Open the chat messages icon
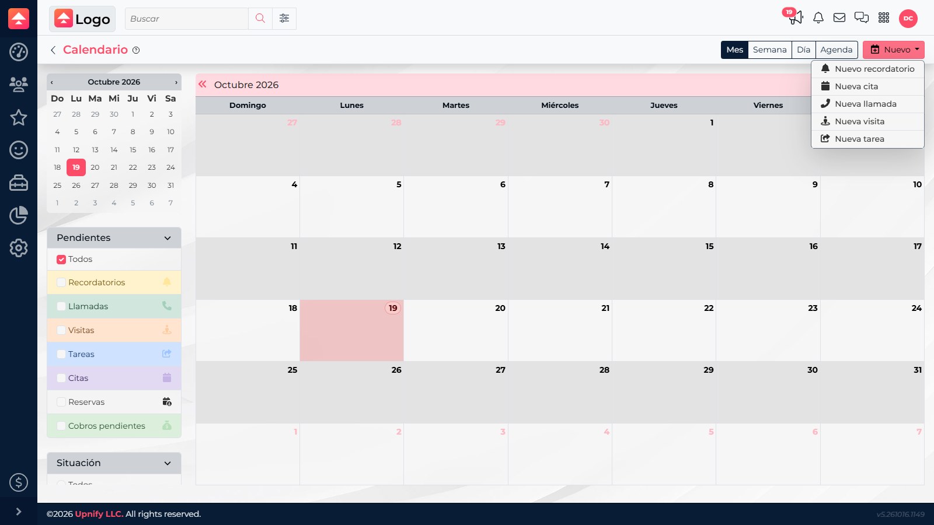The image size is (934, 525). click(862, 17)
